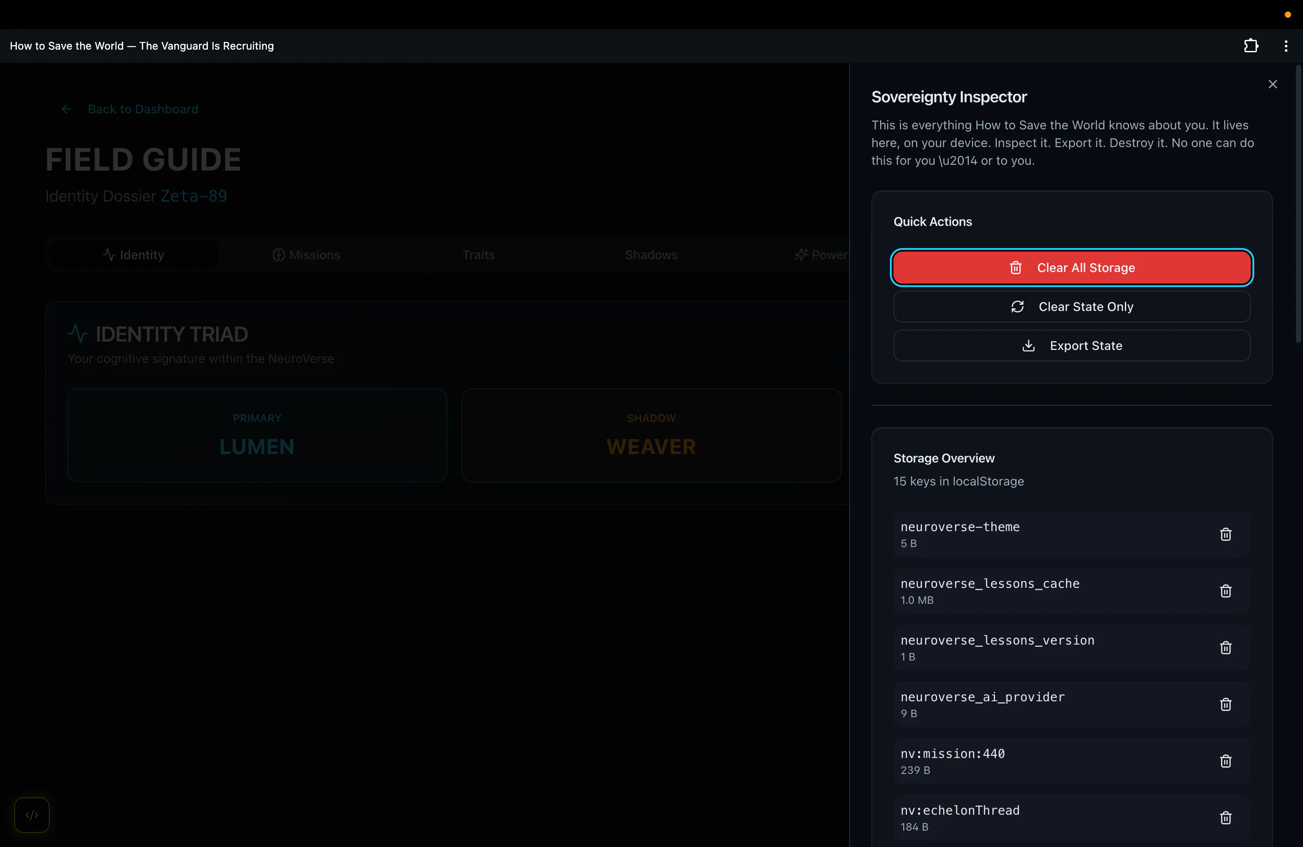1303x847 pixels.
Task: Click the Zeta-89 dossier identifier
Action: [x=194, y=196]
